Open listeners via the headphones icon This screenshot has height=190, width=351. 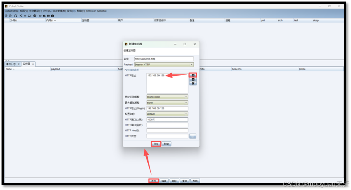[x=15, y=16]
